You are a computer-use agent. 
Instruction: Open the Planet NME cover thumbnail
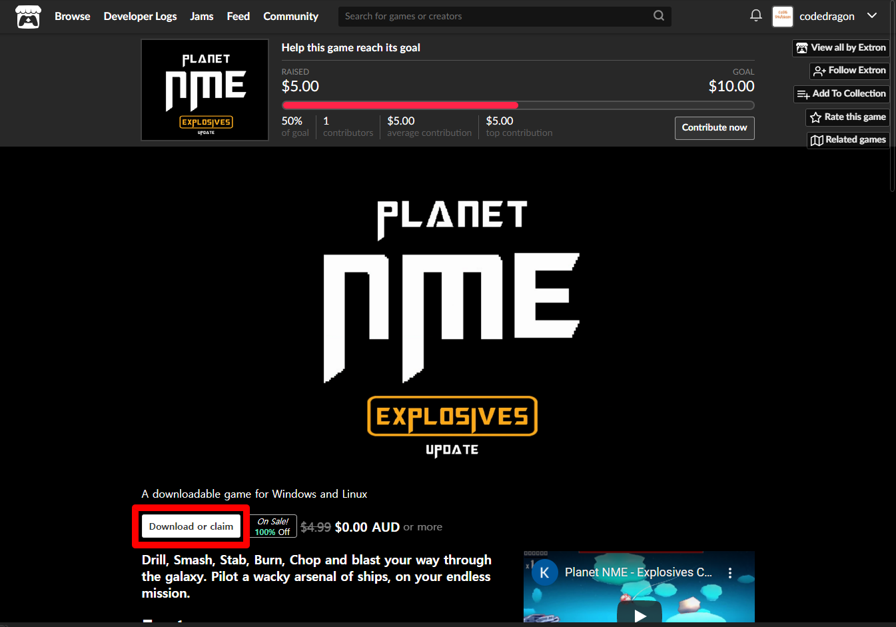(205, 90)
